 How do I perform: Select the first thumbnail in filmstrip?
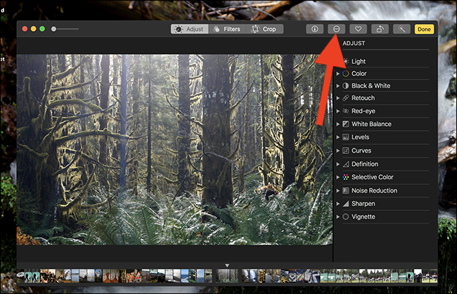pyautogui.click(x=20, y=276)
